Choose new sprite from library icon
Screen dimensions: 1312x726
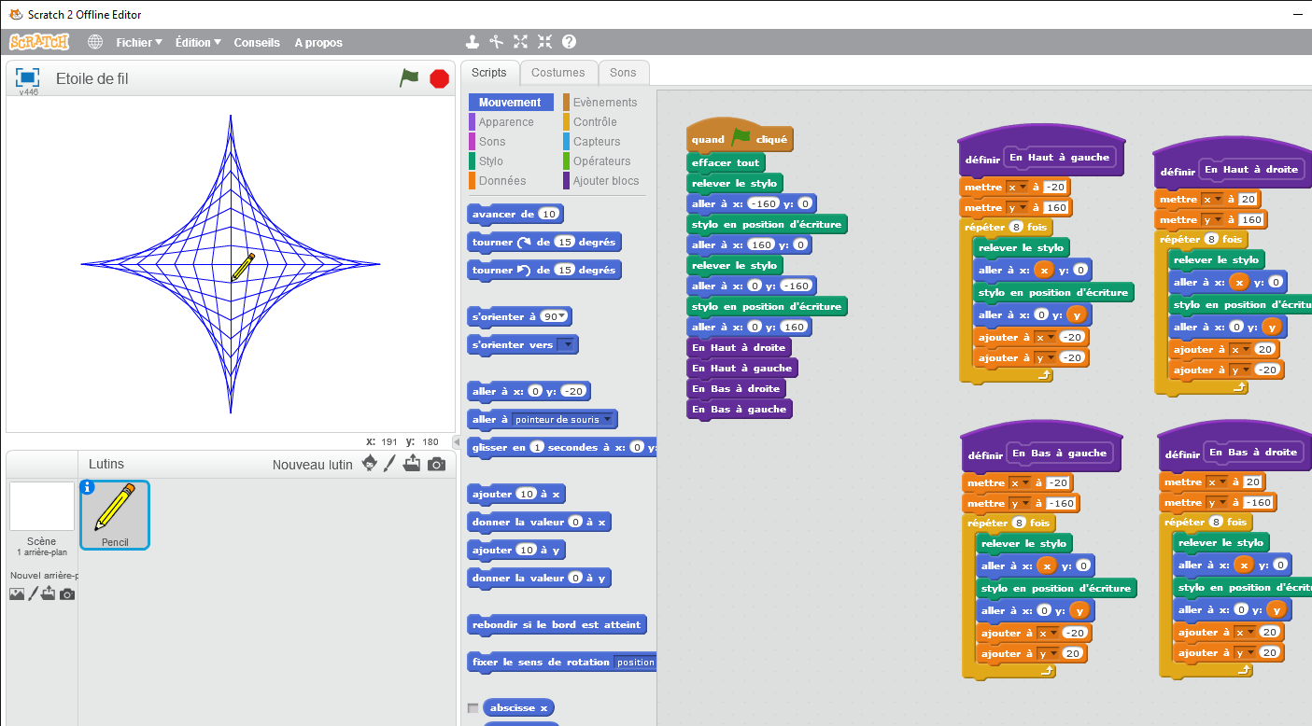(x=370, y=464)
